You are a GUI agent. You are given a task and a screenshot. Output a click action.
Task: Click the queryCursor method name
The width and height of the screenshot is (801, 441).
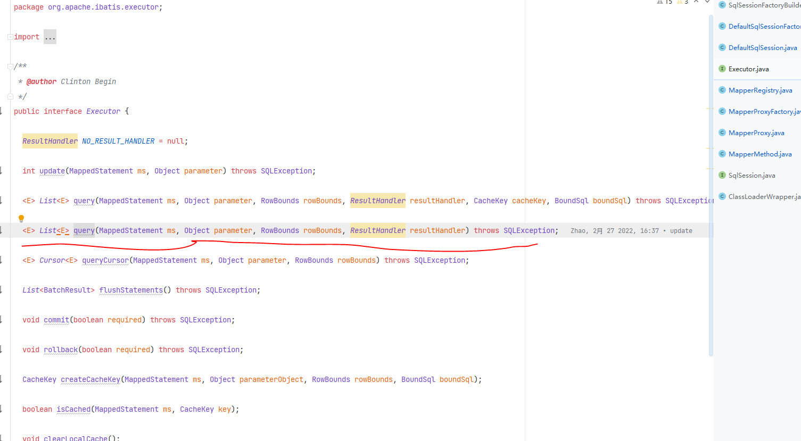tap(105, 260)
